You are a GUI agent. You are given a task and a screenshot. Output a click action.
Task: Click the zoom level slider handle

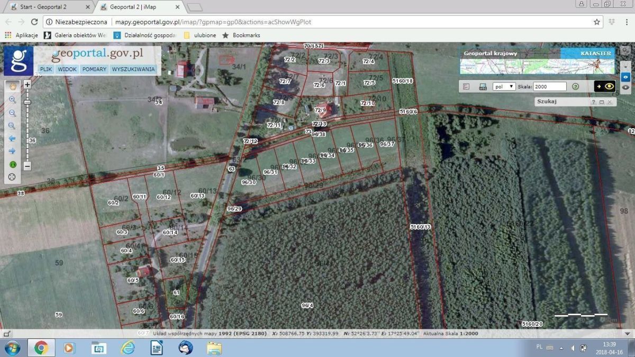pyautogui.click(x=28, y=102)
